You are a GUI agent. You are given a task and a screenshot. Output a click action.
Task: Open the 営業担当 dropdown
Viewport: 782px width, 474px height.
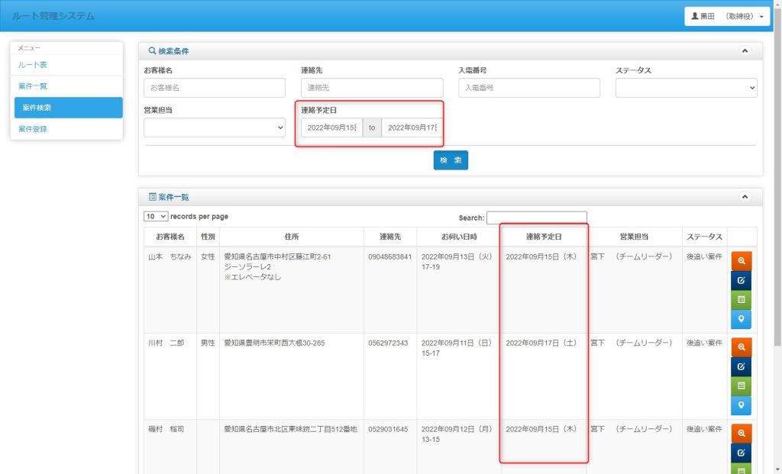[x=215, y=127]
